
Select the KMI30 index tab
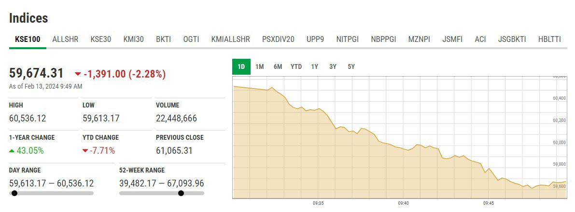point(134,39)
